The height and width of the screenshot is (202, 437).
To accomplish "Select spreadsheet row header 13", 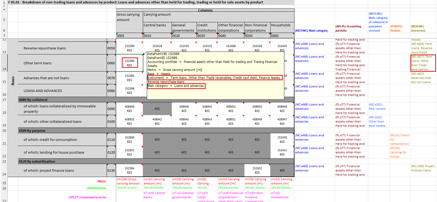I will coord(4,48).
